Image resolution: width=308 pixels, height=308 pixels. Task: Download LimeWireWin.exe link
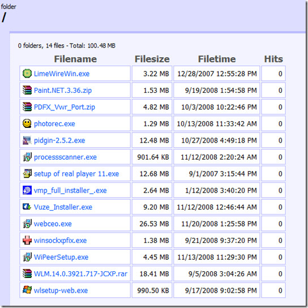tap(62, 74)
